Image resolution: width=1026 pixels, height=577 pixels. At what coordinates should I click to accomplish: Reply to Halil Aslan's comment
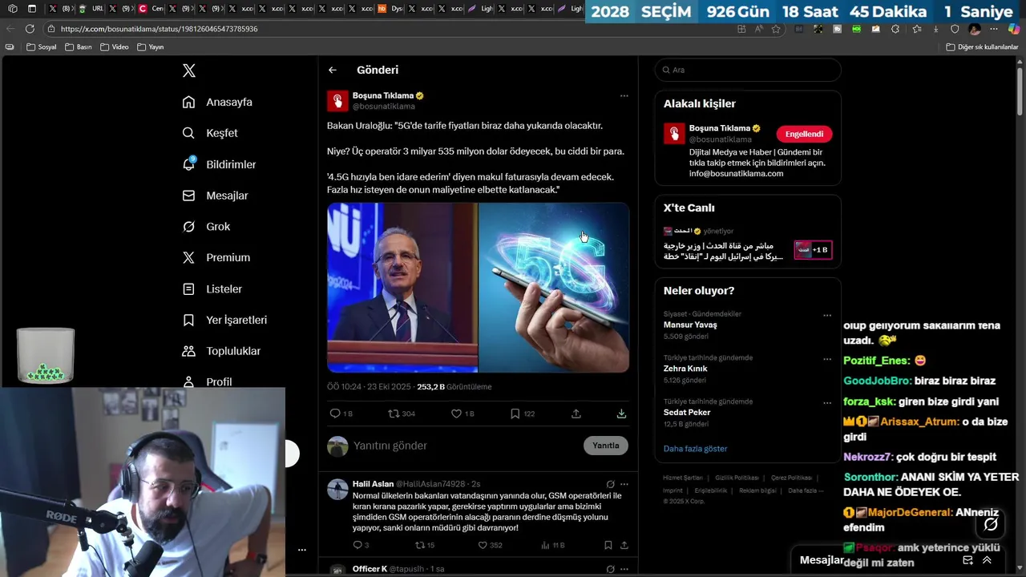pyautogui.click(x=361, y=545)
